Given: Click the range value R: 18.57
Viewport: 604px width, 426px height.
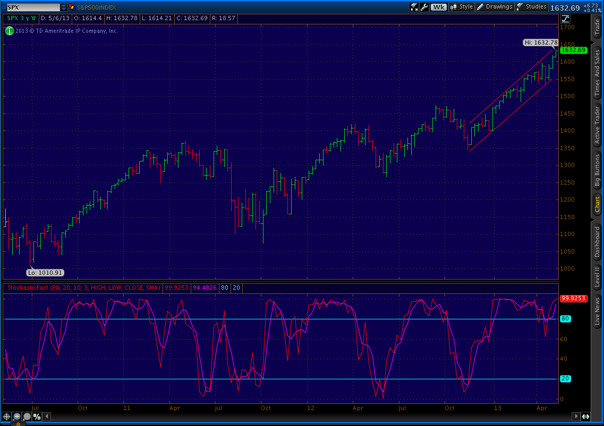Looking at the screenshot, I should click(x=224, y=18).
